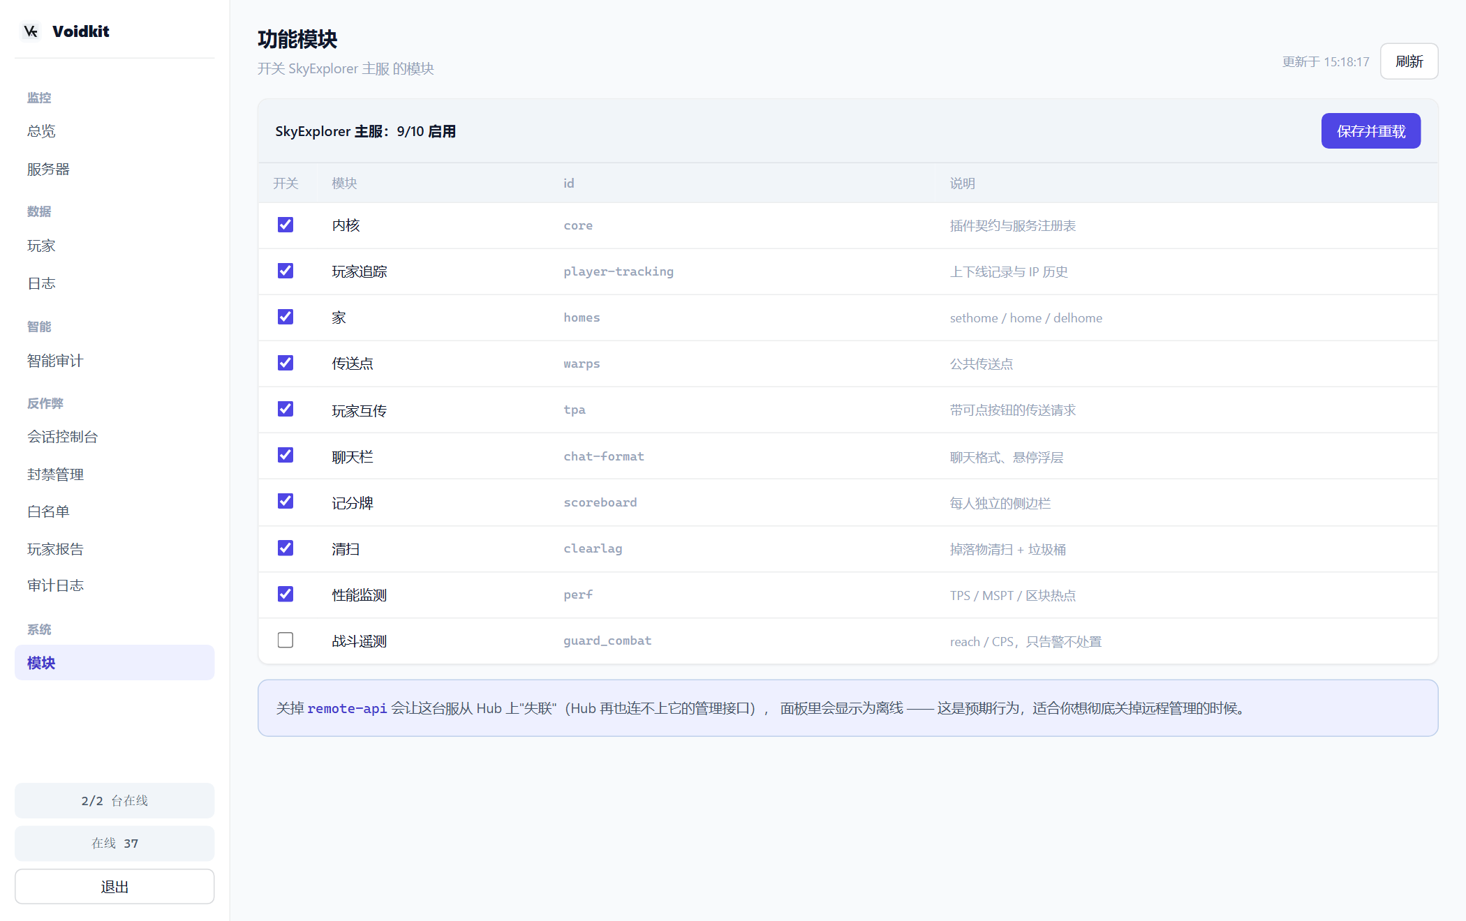1466x921 pixels.
Task: Click 保存并重载 to save and reload
Action: click(1370, 131)
